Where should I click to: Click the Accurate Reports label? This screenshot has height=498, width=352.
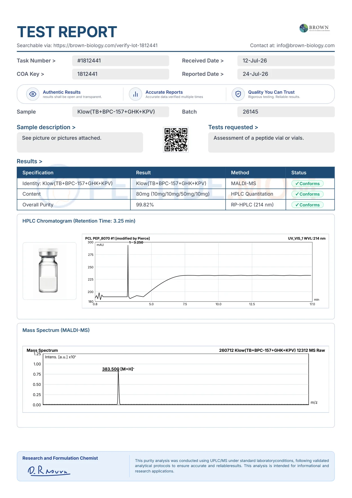point(164,92)
